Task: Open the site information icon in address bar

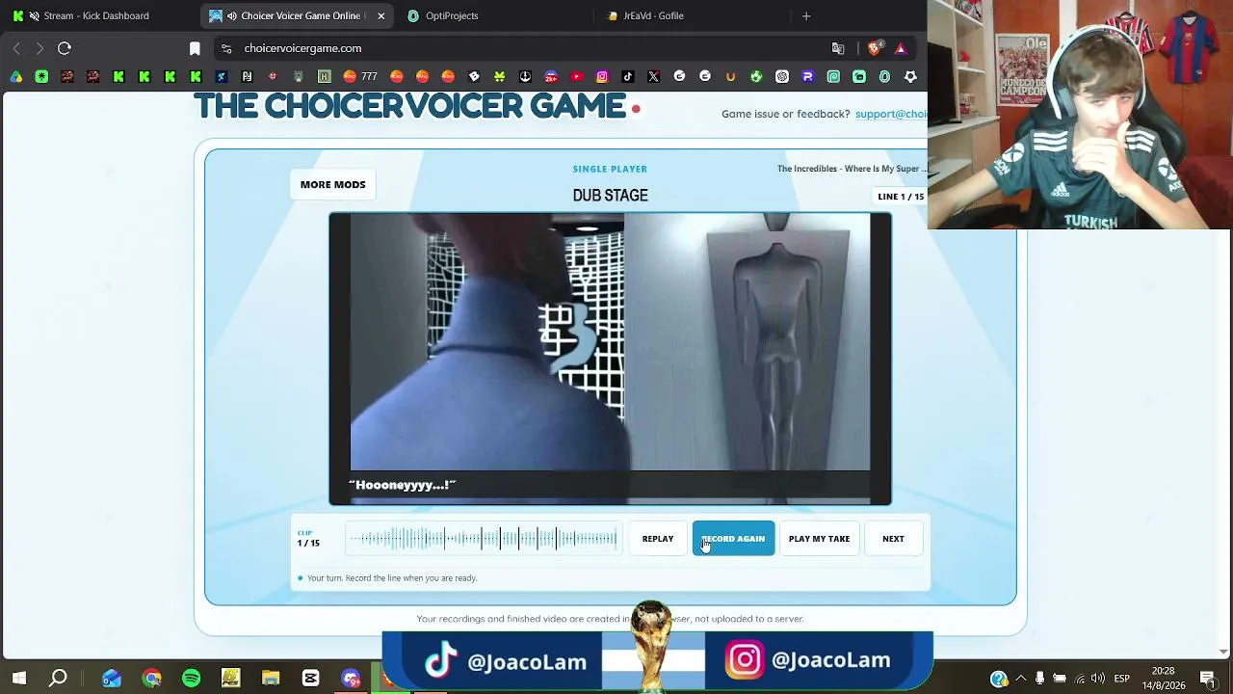Action: tap(226, 48)
